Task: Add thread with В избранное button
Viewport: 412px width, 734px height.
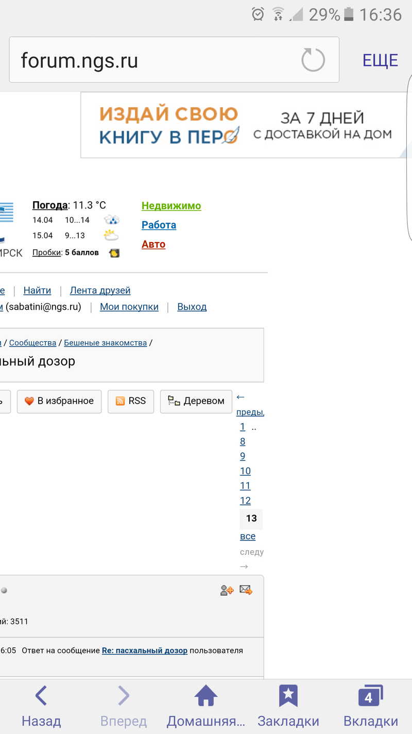Action: click(59, 401)
